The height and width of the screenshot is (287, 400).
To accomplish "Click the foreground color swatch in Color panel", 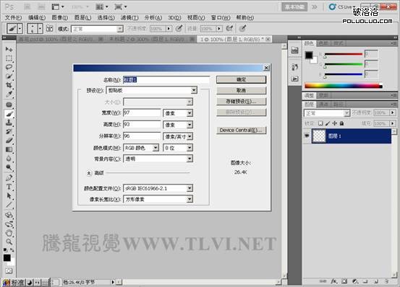I will (309, 55).
